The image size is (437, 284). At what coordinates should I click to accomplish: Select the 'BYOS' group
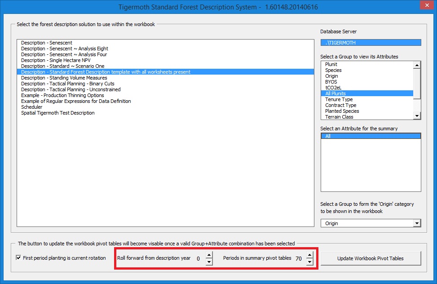point(367,82)
